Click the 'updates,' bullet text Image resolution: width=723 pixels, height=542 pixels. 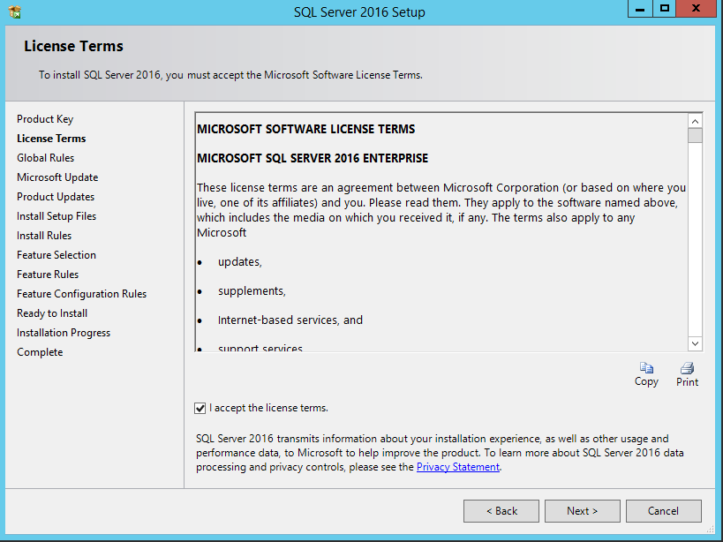[240, 262]
